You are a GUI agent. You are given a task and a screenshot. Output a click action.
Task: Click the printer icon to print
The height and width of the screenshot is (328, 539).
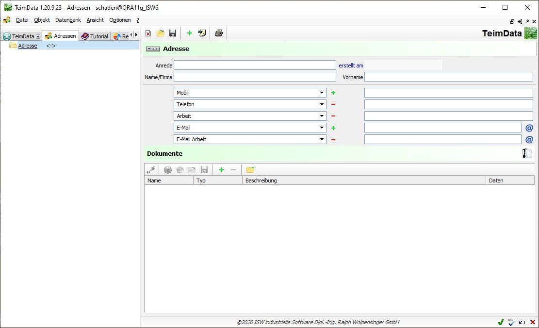point(218,33)
